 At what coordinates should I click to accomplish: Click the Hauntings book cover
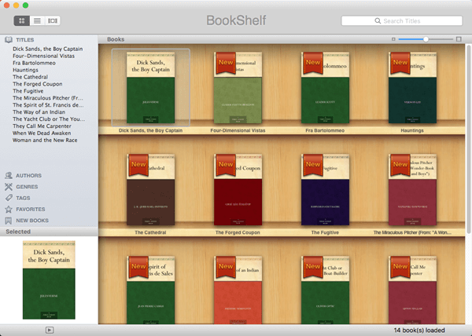412,88
